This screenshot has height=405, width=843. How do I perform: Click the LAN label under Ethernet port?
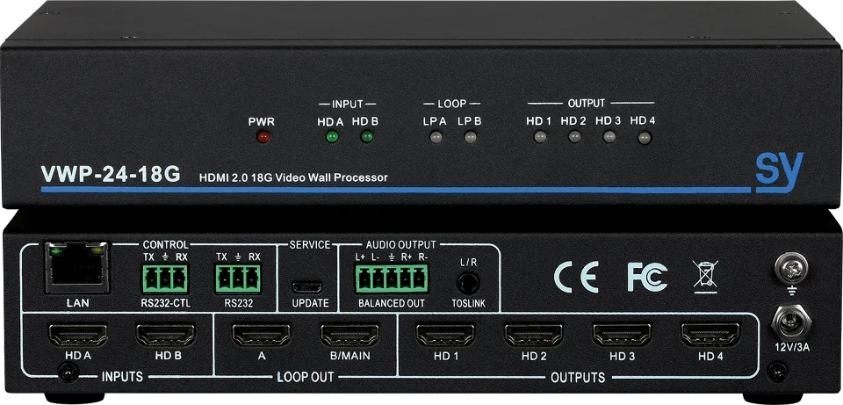pos(77,303)
